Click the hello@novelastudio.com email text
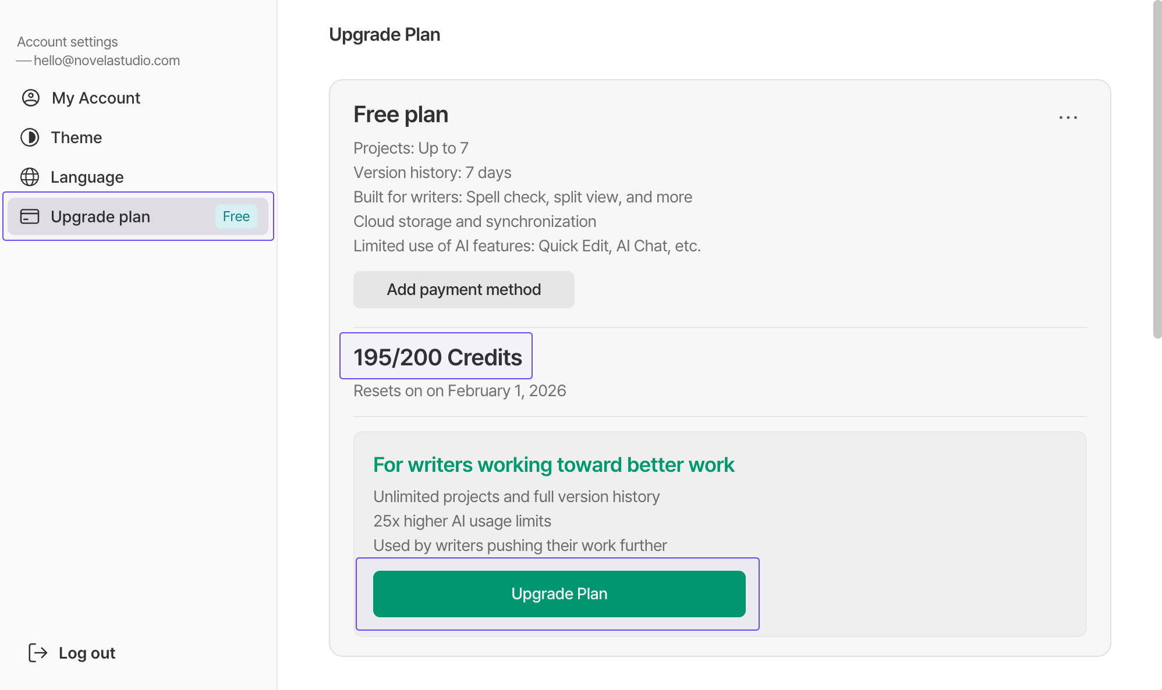This screenshot has height=690, width=1162. pyautogui.click(x=107, y=61)
